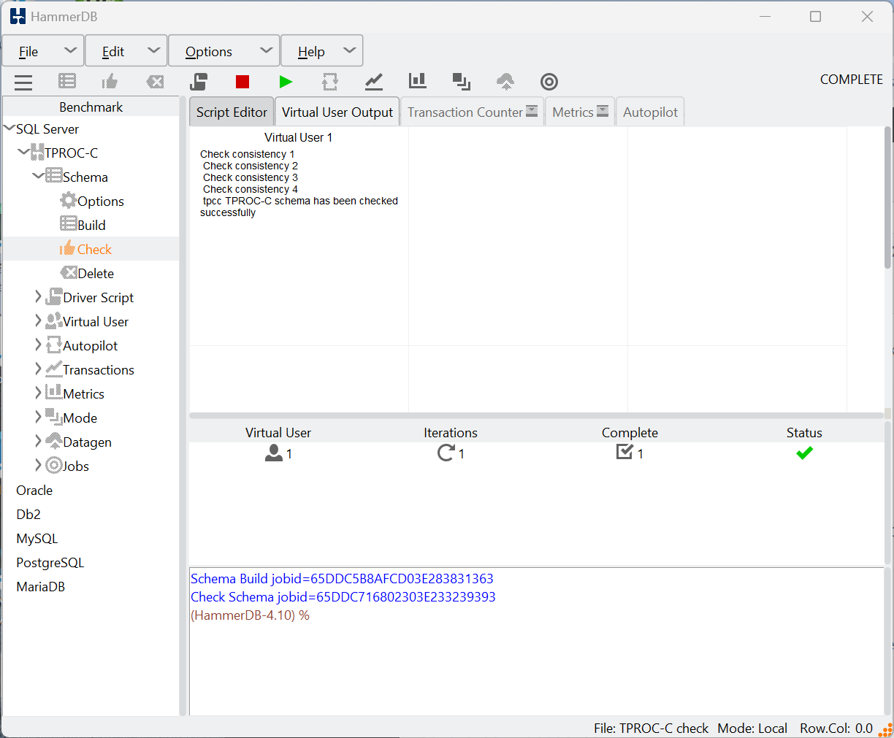894x738 pixels.
Task: Click the Complete checkbox icon
Action: (624, 452)
